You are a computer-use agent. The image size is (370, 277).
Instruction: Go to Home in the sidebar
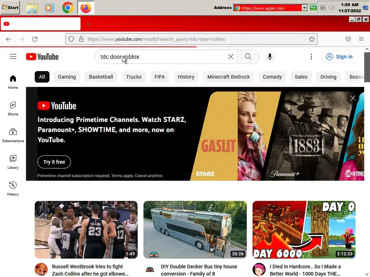pos(13,82)
